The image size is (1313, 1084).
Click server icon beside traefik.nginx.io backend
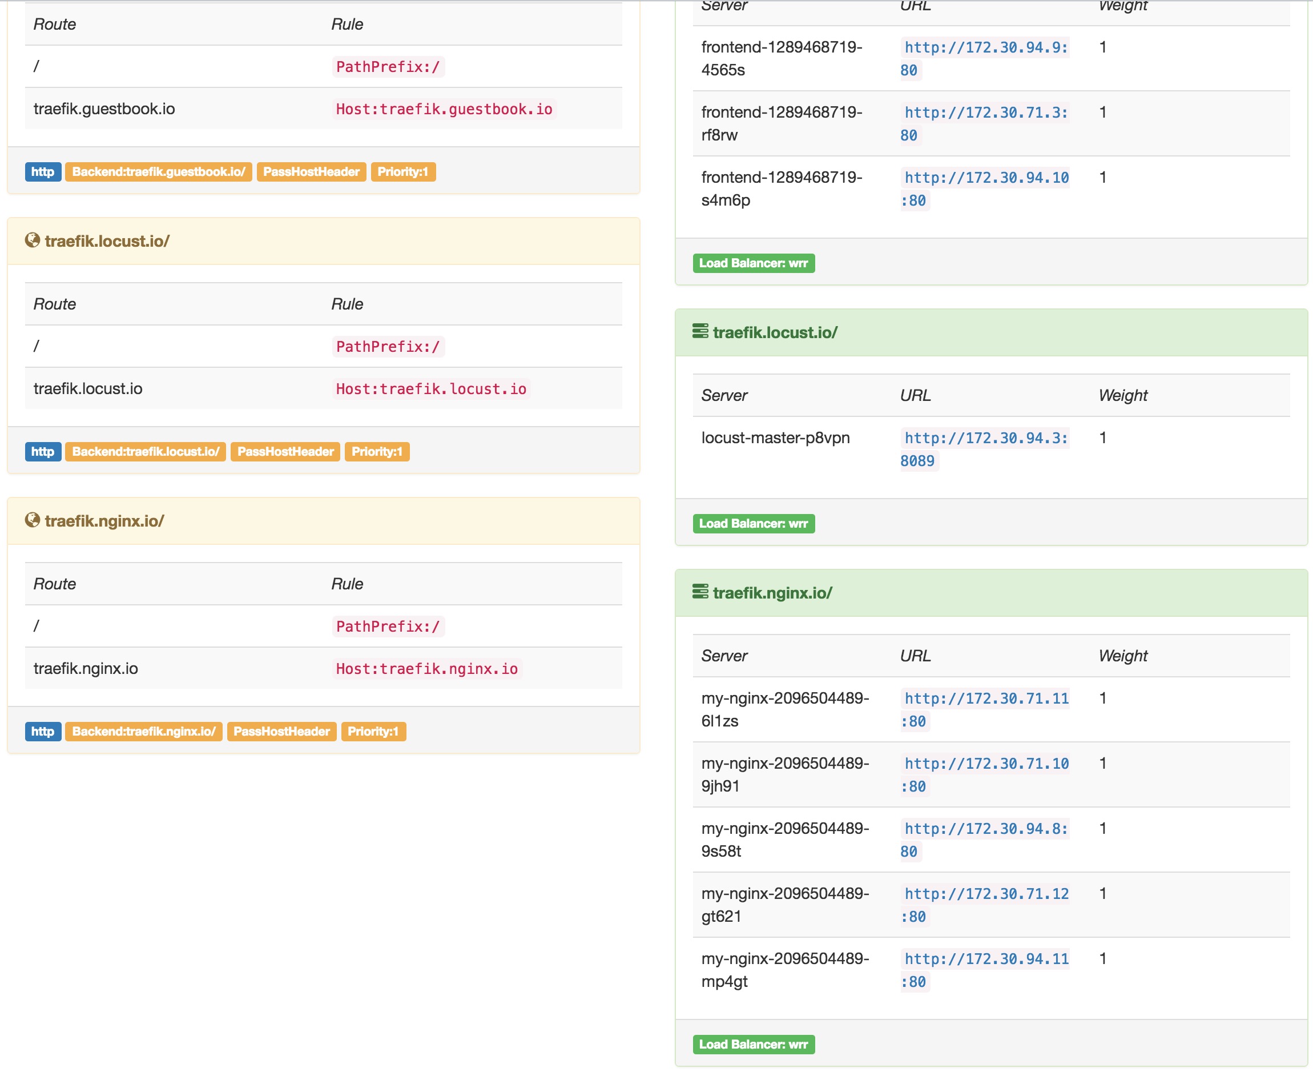tap(700, 592)
